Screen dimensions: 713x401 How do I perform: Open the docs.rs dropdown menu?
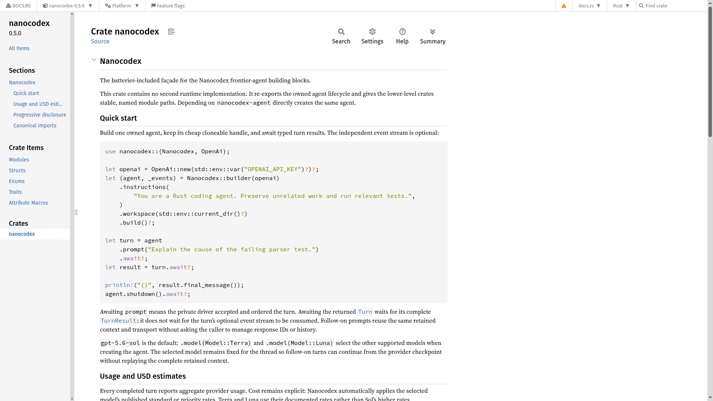(x=589, y=6)
